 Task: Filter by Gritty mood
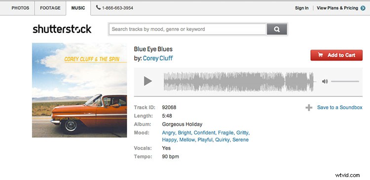click(243, 133)
